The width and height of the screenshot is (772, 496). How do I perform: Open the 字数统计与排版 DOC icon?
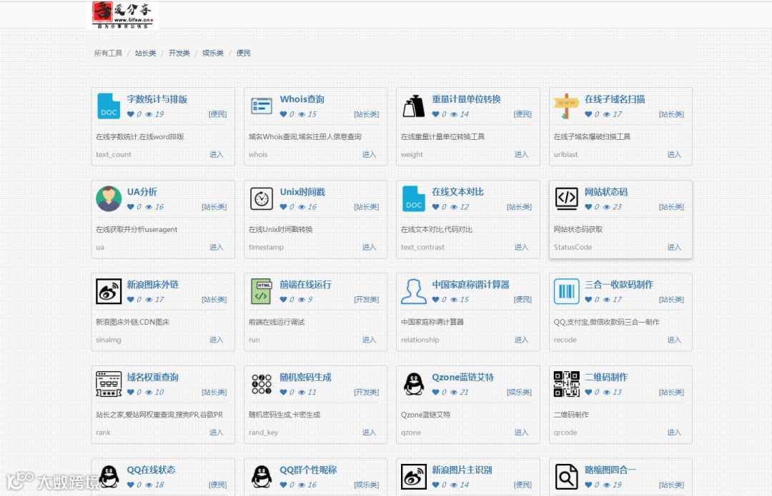109,106
